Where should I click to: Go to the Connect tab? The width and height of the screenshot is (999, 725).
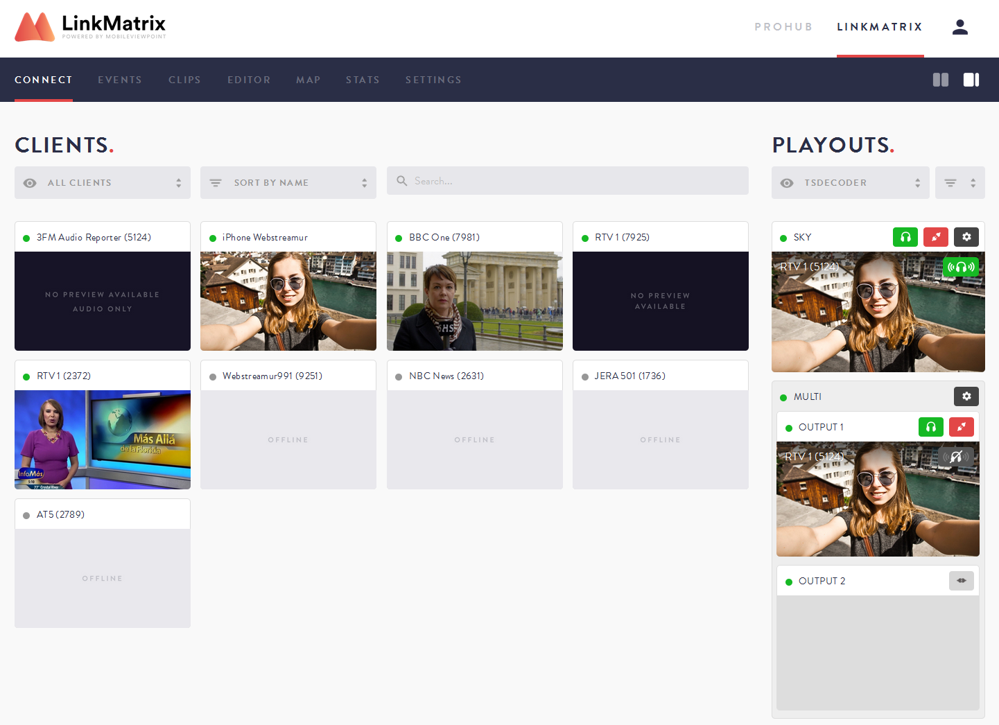[44, 80]
